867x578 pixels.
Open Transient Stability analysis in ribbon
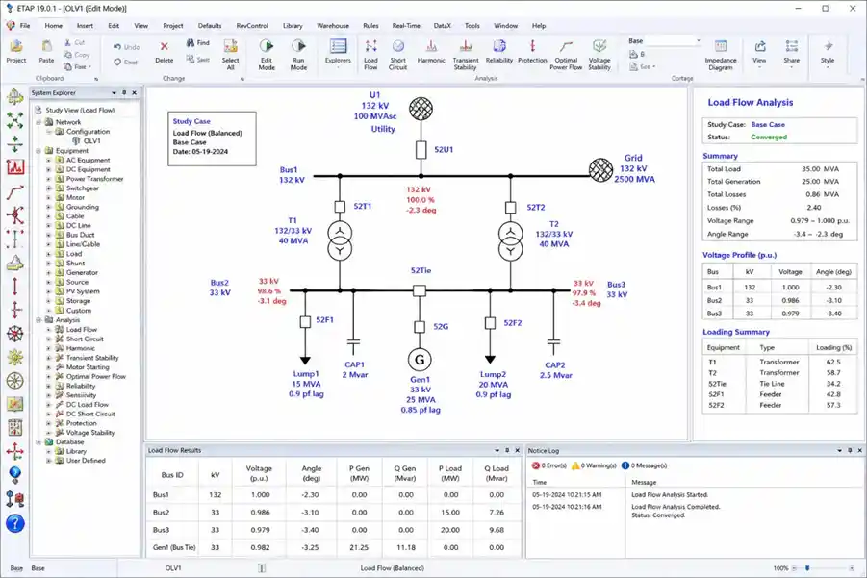[x=465, y=55]
